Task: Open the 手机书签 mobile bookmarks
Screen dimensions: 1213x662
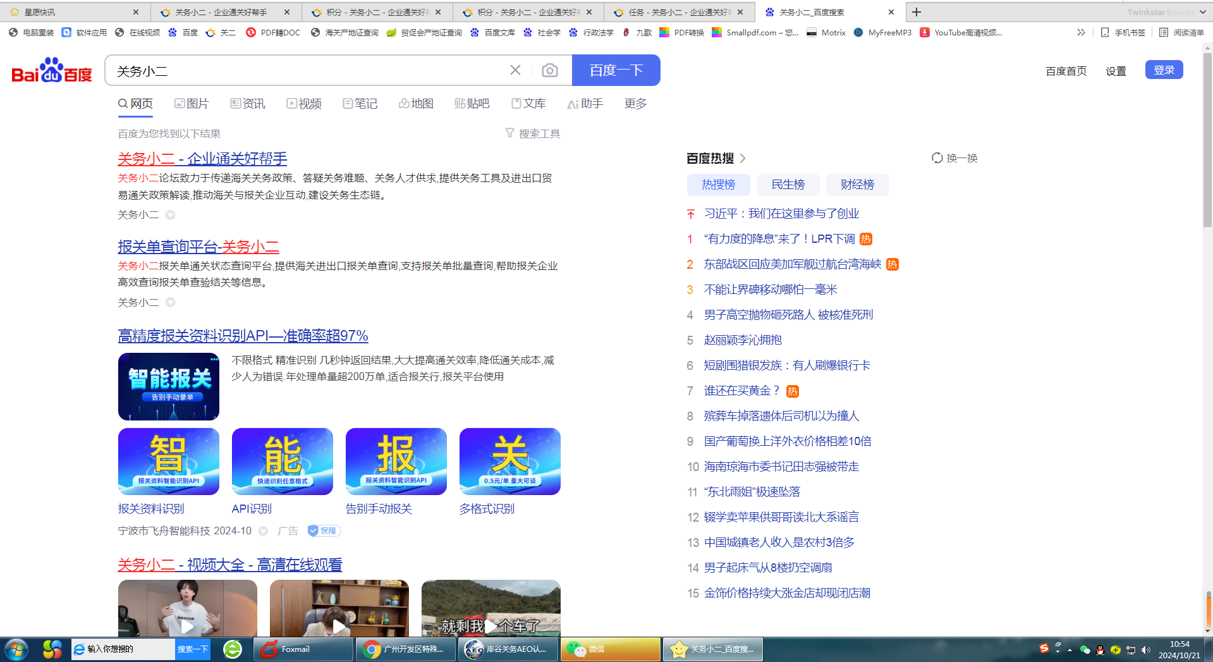Action: click(x=1123, y=32)
